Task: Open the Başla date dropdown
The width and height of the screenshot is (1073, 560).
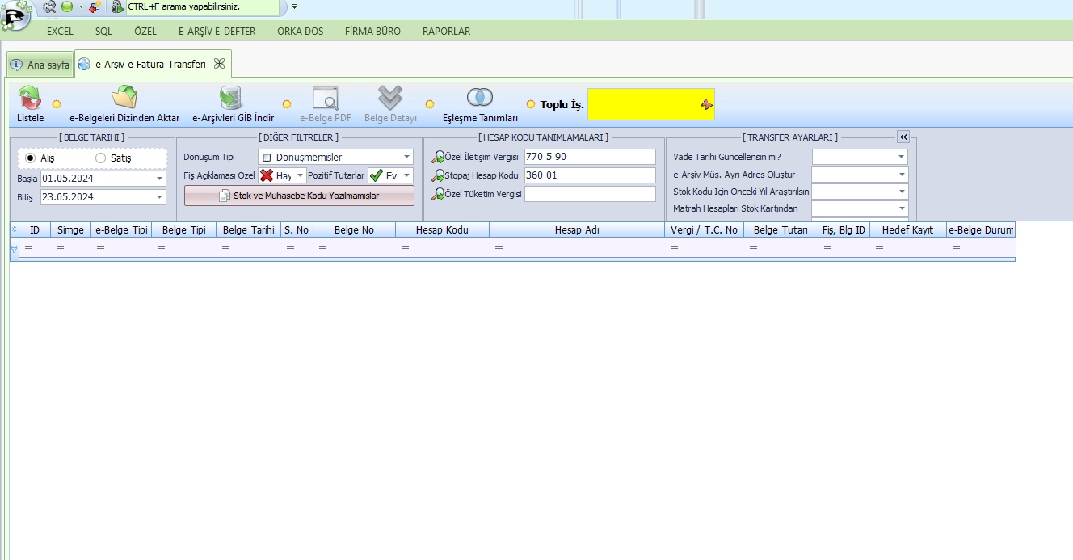Action: 159,179
